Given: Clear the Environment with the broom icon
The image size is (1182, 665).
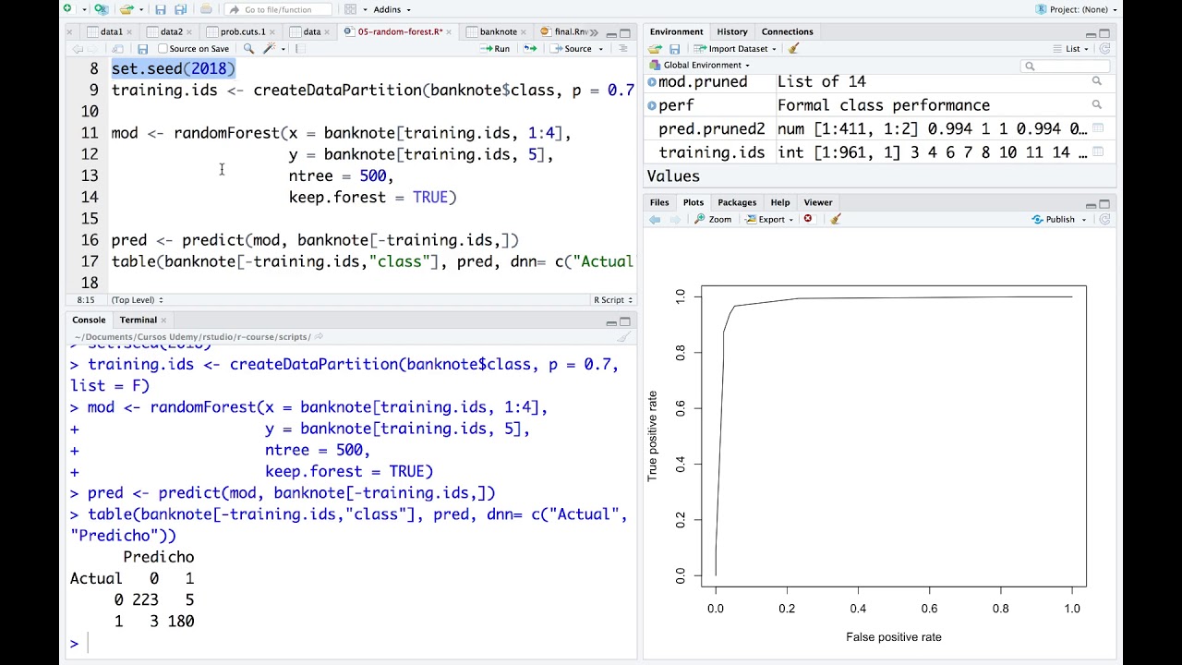Looking at the screenshot, I should pos(793,49).
